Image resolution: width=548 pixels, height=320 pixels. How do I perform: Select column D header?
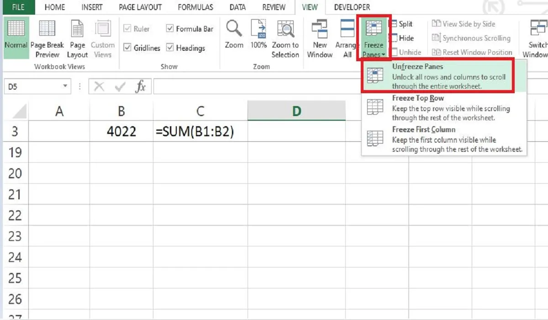tap(297, 111)
